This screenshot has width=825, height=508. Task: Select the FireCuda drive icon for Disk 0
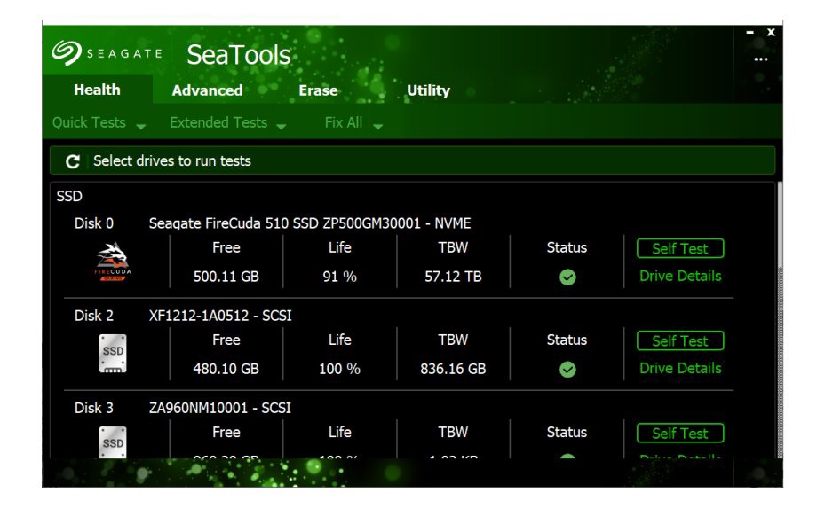[x=113, y=262]
